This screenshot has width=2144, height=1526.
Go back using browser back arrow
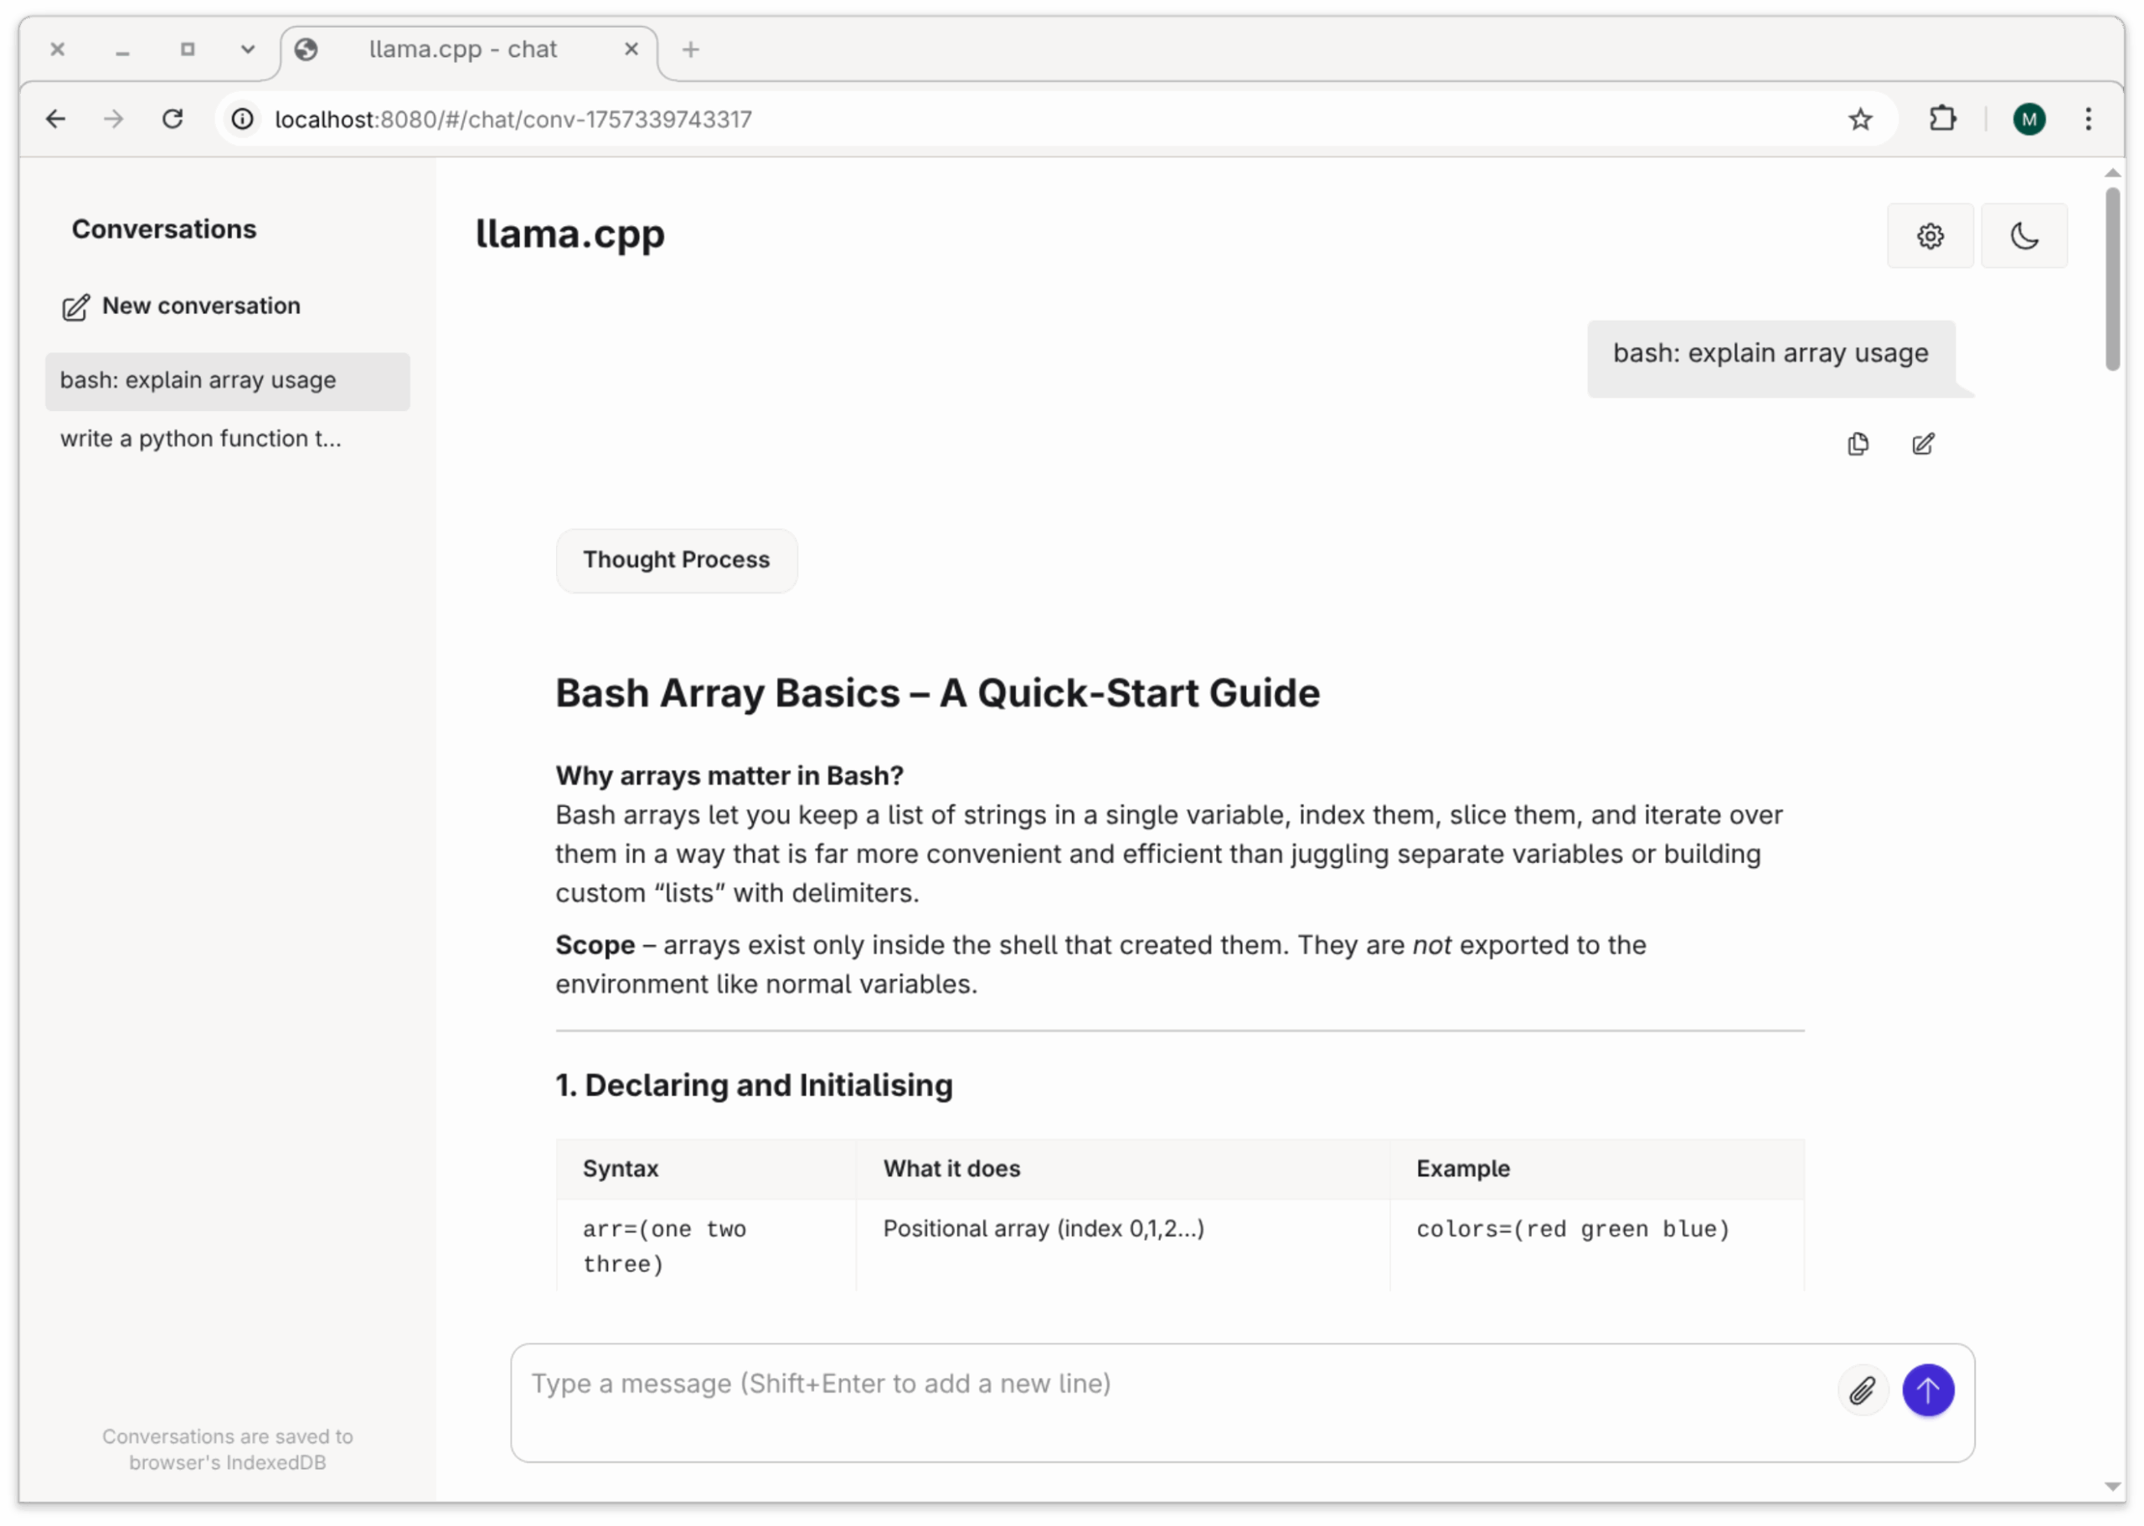(x=56, y=120)
